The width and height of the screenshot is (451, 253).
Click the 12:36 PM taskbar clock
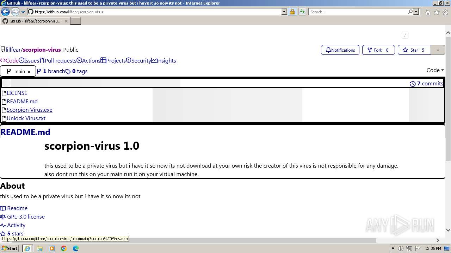point(433,248)
